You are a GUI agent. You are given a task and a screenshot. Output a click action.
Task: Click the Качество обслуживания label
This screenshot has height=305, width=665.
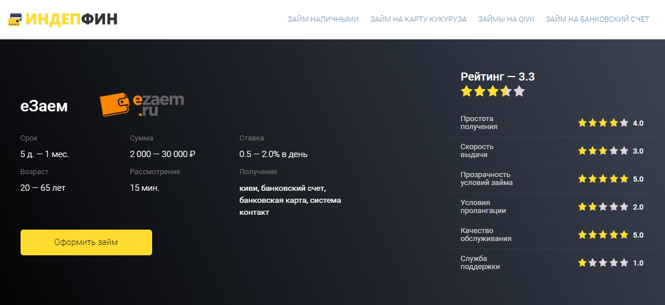486,235
